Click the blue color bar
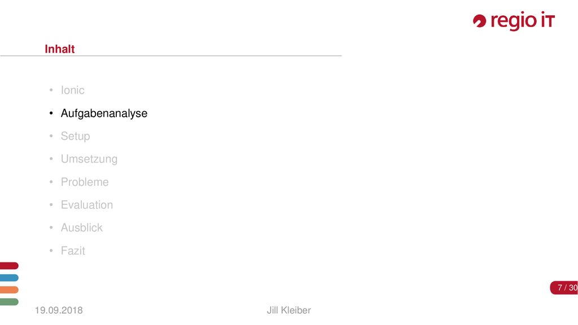The height and width of the screenshot is (325, 578). (x=9, y=278)
